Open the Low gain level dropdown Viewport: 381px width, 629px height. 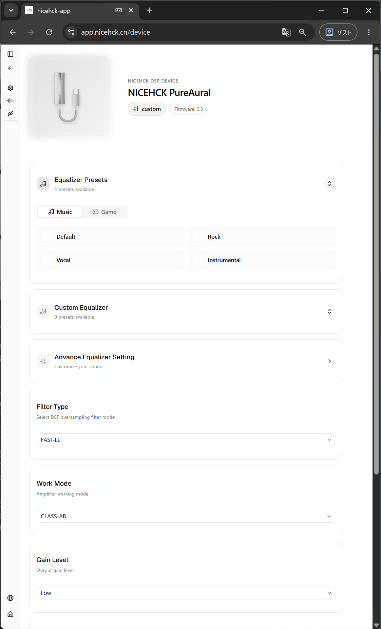click(x=186, y=593)
